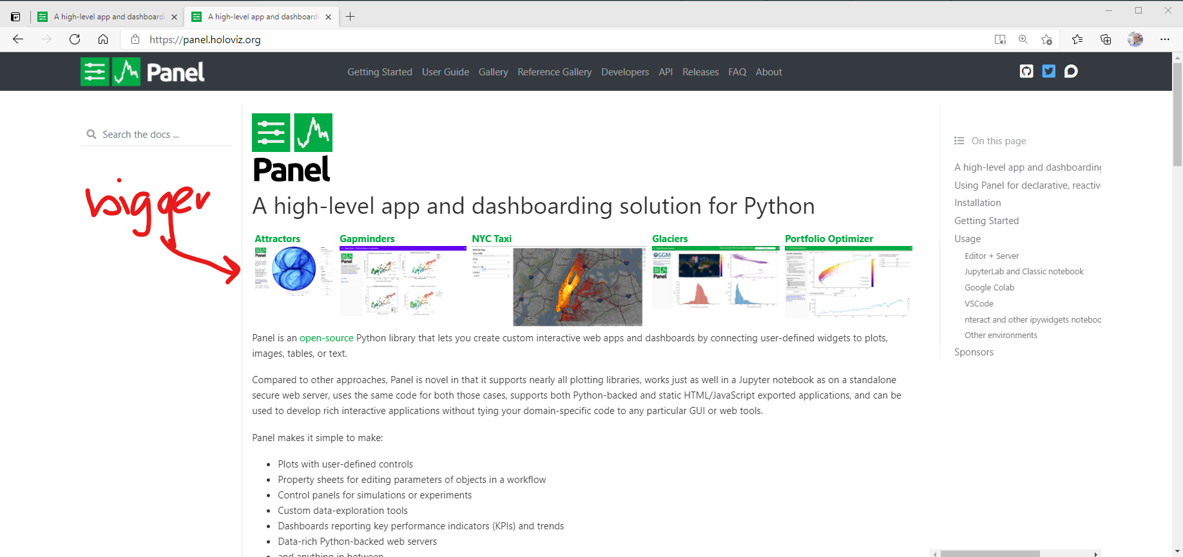Click the large Panel logo image
Image resolution: width=1183 pixels, height=557 pixels.
click(x=292, y=149)
